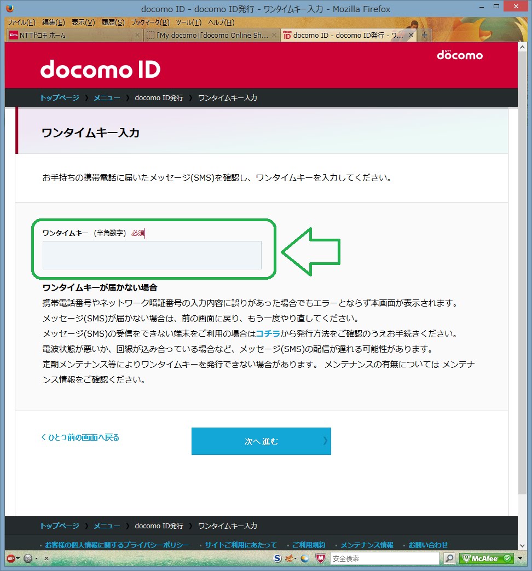Screen dimensions: 532x571
Task: Click the red McAfee shield icon
Action: pyautogui.click(x=320, y=558)
